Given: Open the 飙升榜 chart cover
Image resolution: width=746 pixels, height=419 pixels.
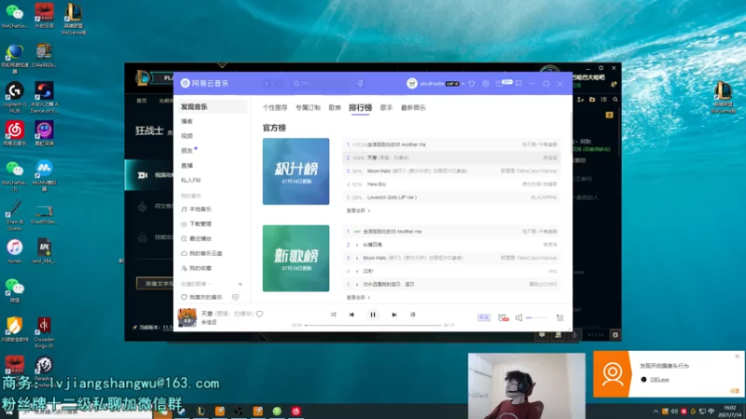Looking at the screenshot, I should [296, 171].
